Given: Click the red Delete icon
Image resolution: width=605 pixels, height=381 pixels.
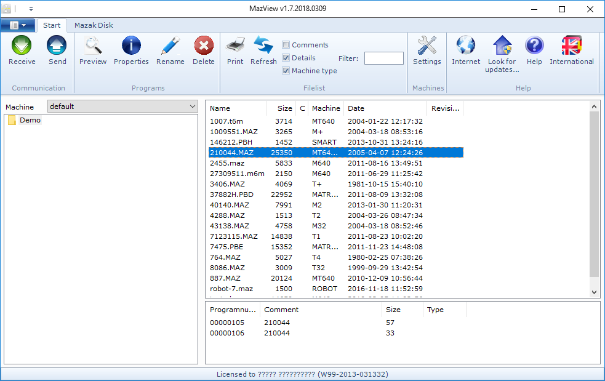Looking at the screenshot, I should pyautogui.click(x=203, y=45).
